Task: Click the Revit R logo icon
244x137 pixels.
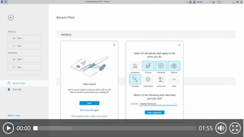Action: point(2,2)
